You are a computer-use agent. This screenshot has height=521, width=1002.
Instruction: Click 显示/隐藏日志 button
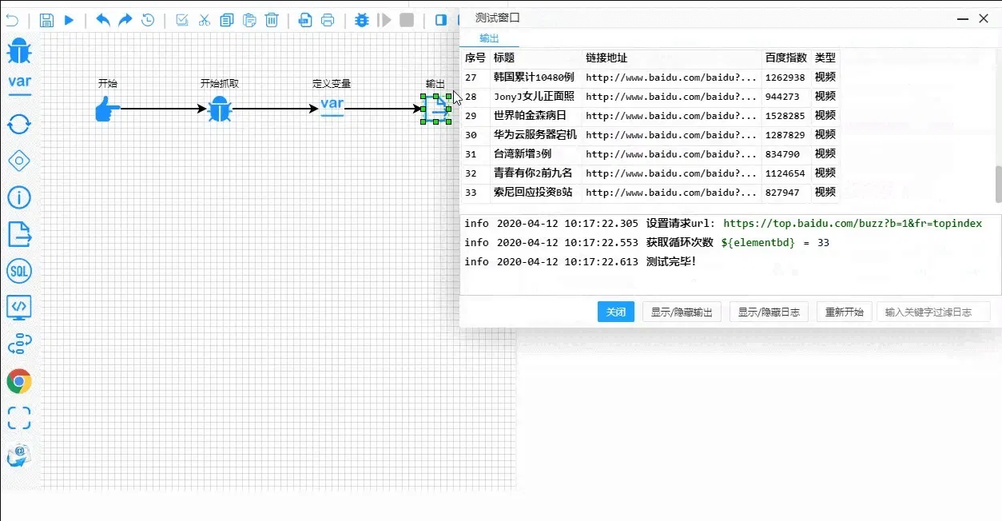click(x=769, y=312)
